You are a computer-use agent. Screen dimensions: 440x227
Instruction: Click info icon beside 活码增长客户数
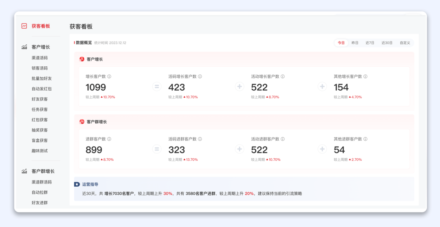(x=200, y=76)
